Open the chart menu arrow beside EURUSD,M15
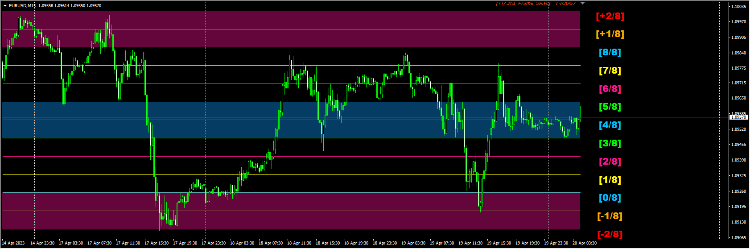 coord(5,6)
